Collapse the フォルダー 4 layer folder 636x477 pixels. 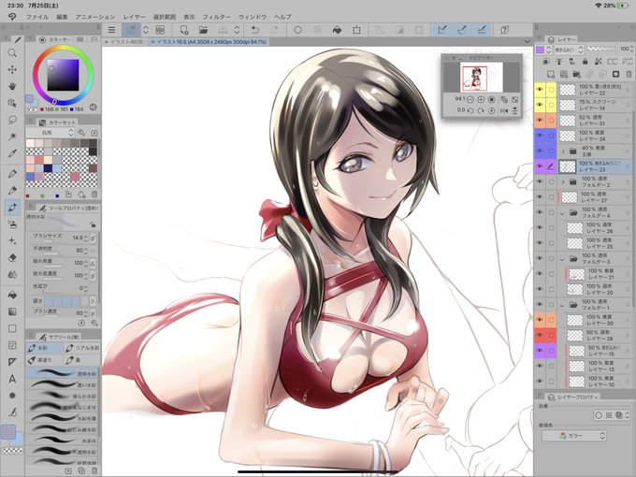563,212
